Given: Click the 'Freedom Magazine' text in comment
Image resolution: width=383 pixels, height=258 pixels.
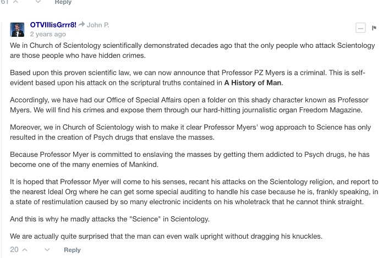Looking at the screenshot, I should [x=332, y=110].
